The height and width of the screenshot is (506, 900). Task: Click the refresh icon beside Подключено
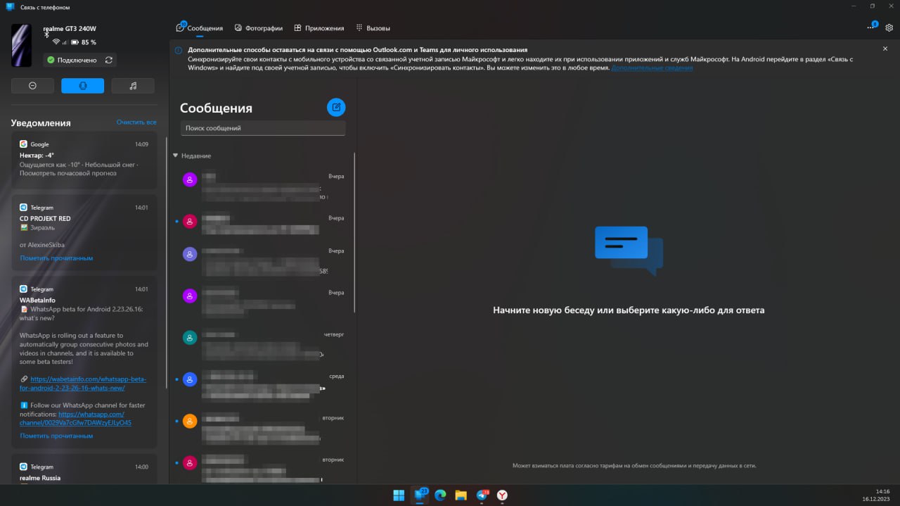[108, 61]
